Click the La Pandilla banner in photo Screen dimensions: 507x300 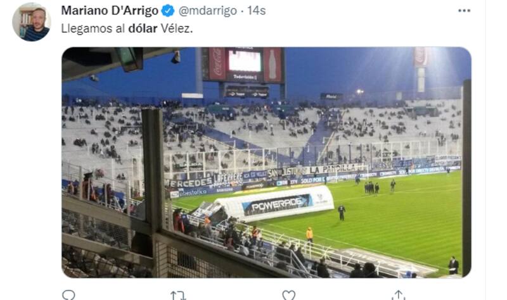point(333,169)
